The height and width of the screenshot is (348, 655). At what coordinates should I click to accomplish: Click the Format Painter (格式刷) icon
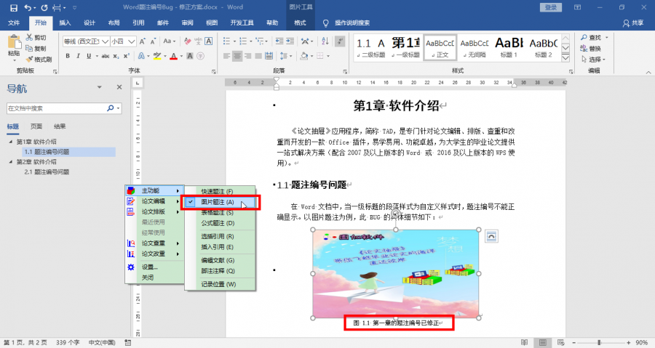coord(39,60)
